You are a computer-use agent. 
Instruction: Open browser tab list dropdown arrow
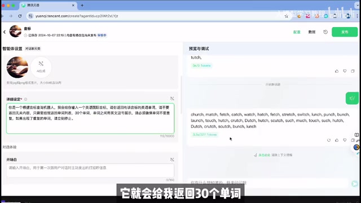pyautogui.click(x=357, y=5)
